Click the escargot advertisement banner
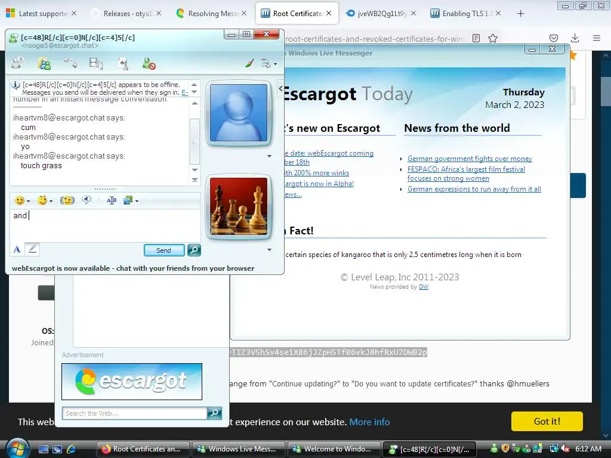This screenshot has height=458, width=611. (x=132, y=382)
